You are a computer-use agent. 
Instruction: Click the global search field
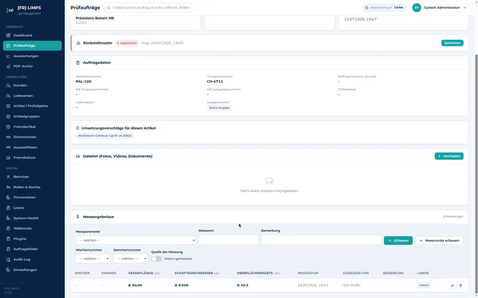tap(148, 7)
